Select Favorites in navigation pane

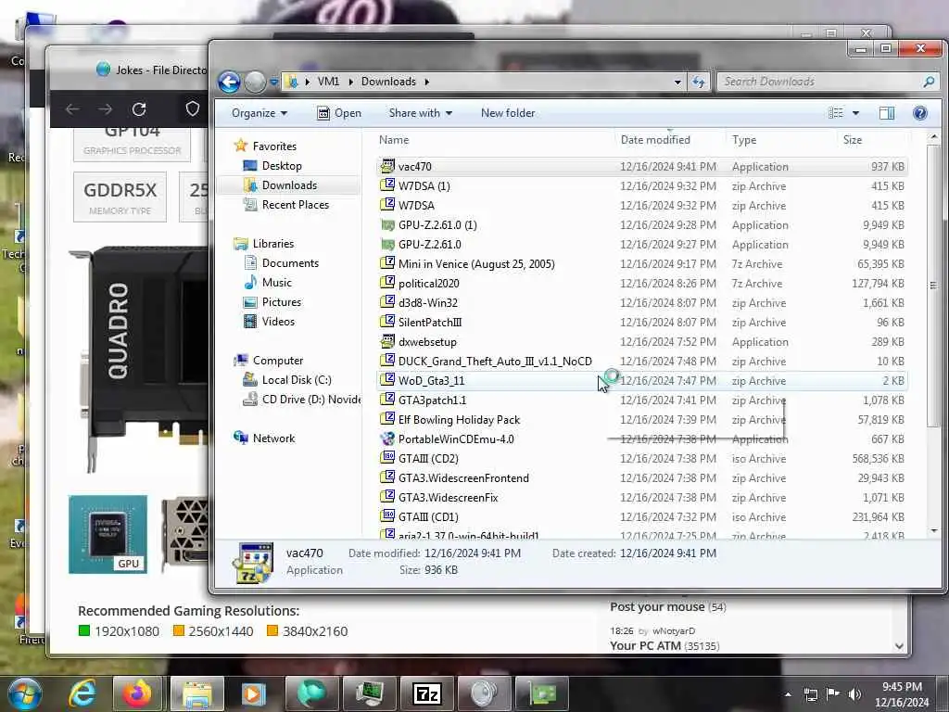point(274,146)
